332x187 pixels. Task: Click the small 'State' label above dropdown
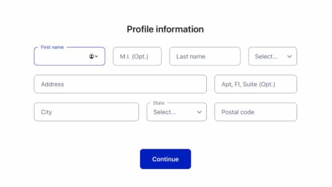159,103
